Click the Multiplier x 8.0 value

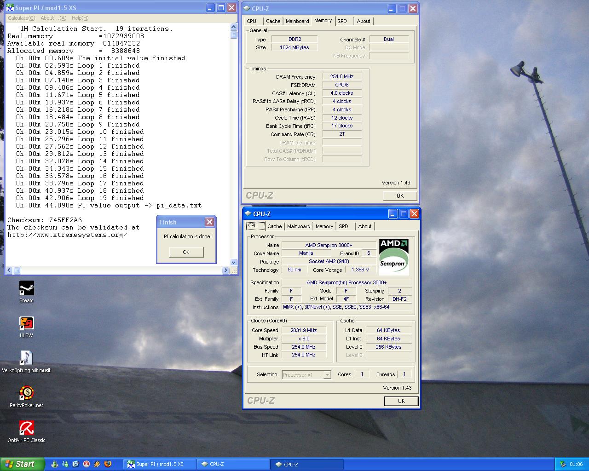[x=304, y=339]
